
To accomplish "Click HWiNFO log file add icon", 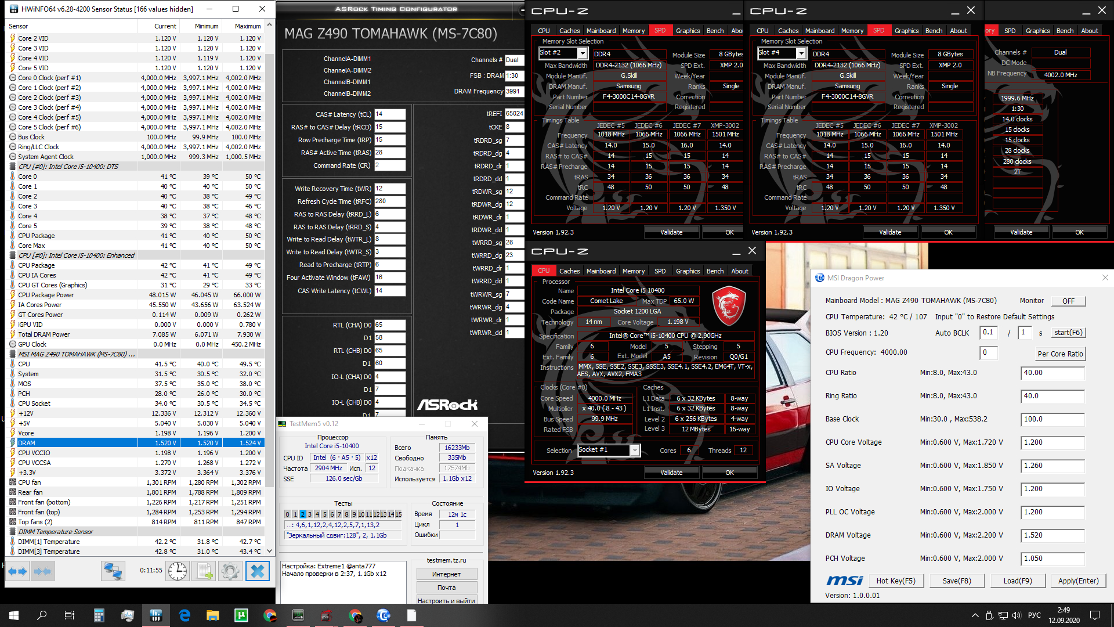I will [204, 571].
